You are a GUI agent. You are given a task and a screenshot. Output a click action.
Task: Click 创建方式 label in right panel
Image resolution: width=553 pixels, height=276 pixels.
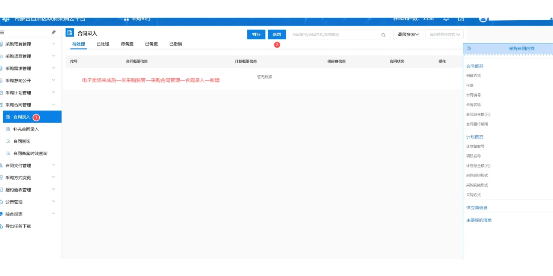tap(474, 76)
